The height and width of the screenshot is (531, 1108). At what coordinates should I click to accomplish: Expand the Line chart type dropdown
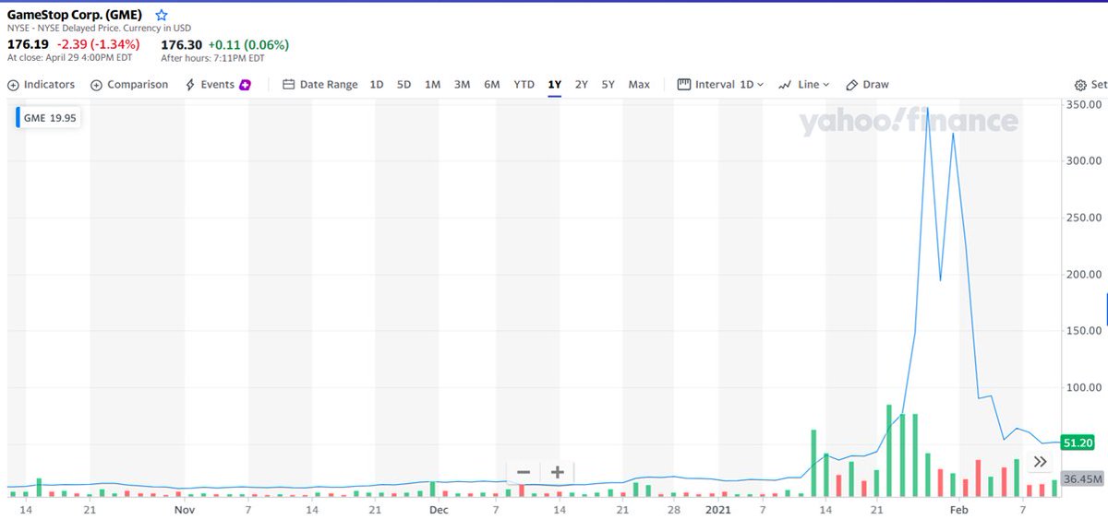803,84
